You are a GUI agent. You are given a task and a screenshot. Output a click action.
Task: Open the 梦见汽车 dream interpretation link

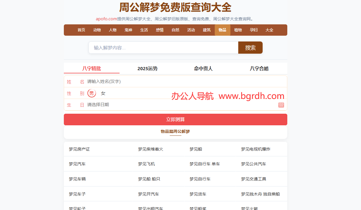coord(77,164)
